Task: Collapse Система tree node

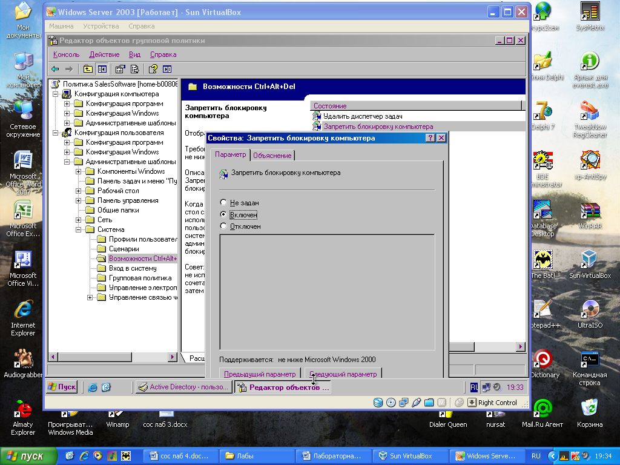Action: [78, 229]
